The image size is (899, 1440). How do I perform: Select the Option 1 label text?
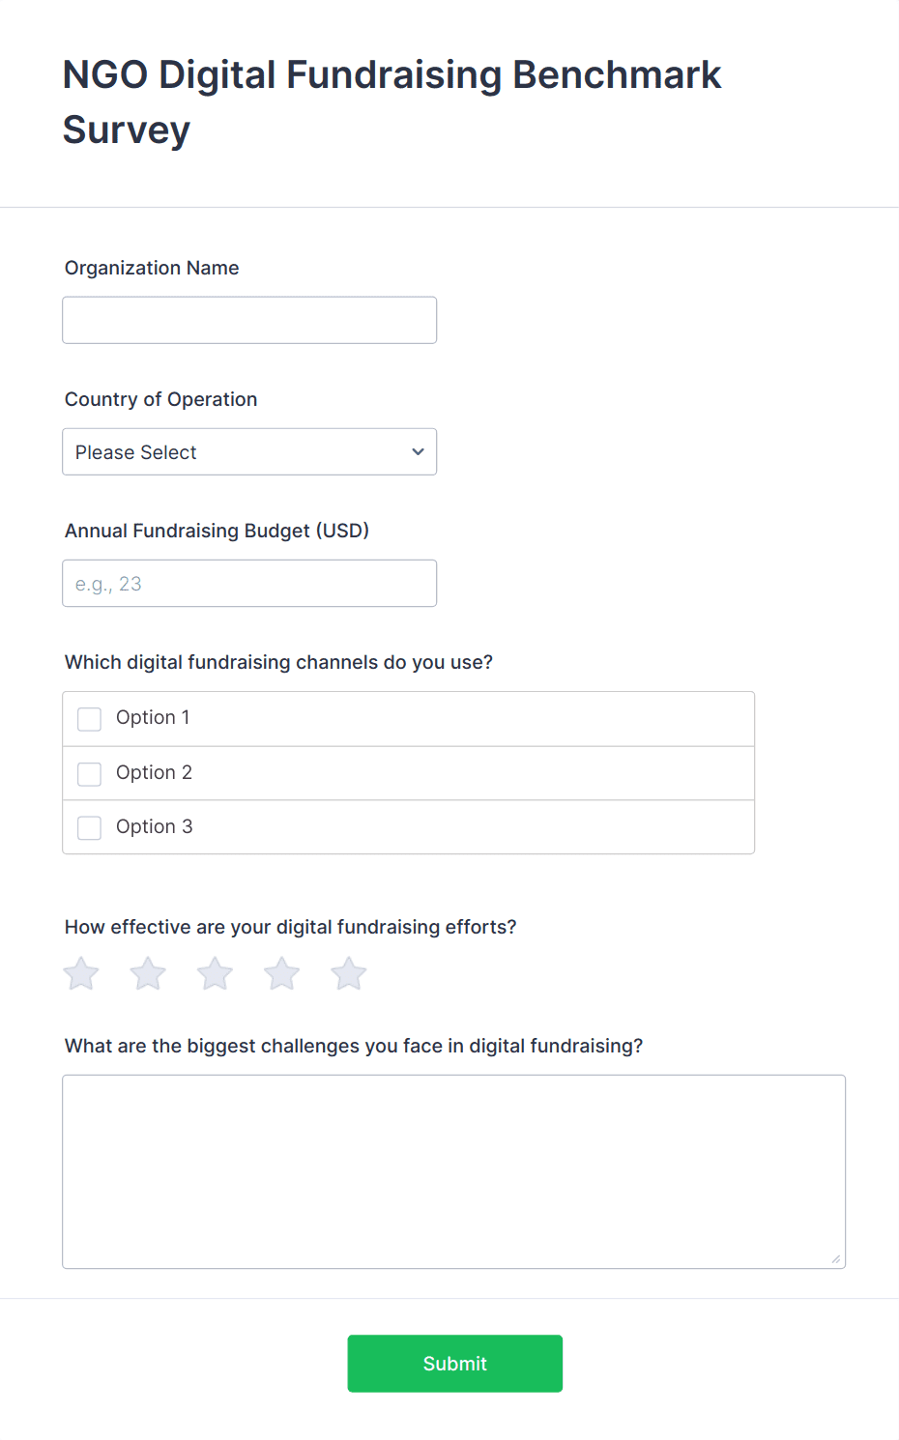(x=153, y=717)
